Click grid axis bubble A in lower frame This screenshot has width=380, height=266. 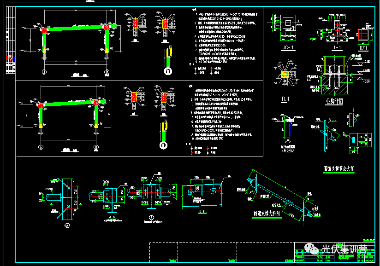coord(41,147)
